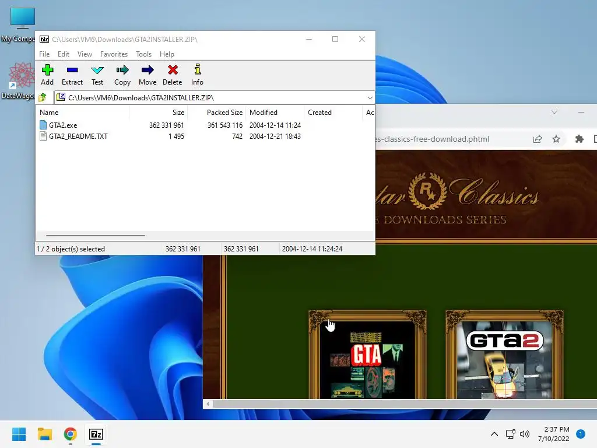597x448 pixels.
Task: Sort by Name column header
Action: pos(82,113)
